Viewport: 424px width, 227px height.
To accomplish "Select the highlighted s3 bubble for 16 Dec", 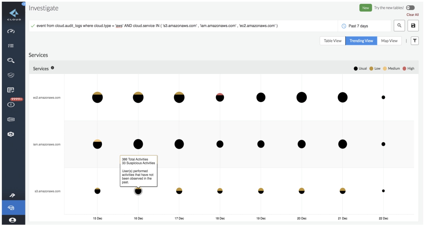I will click(x=138, y=191).
